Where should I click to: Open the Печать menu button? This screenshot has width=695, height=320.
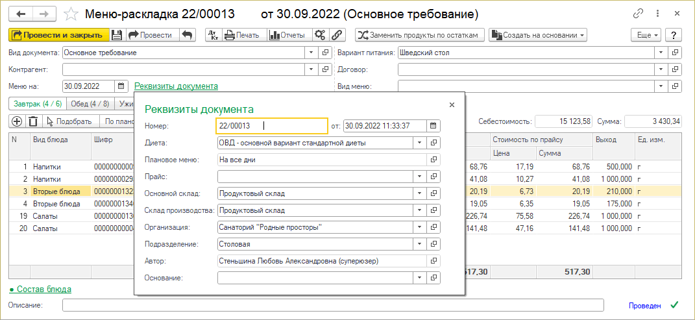point(244,35)
